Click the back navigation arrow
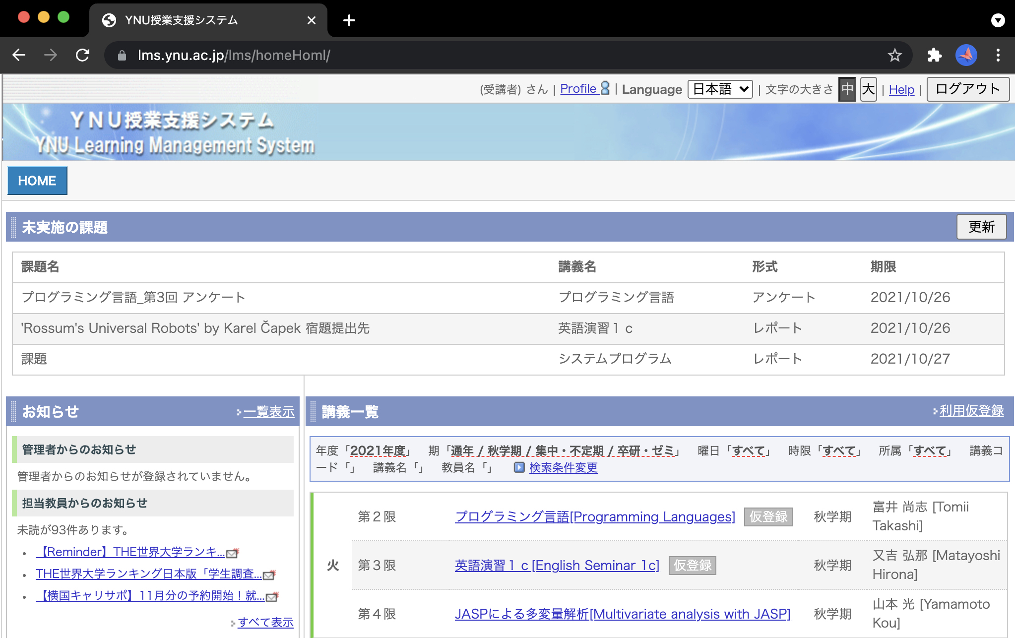The width and height of the screenshot is (1015, 638). pyautogui.click(x=19, y=55)
